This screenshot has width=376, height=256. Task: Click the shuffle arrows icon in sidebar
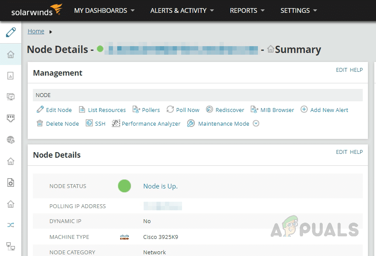(x=11, y=225)
